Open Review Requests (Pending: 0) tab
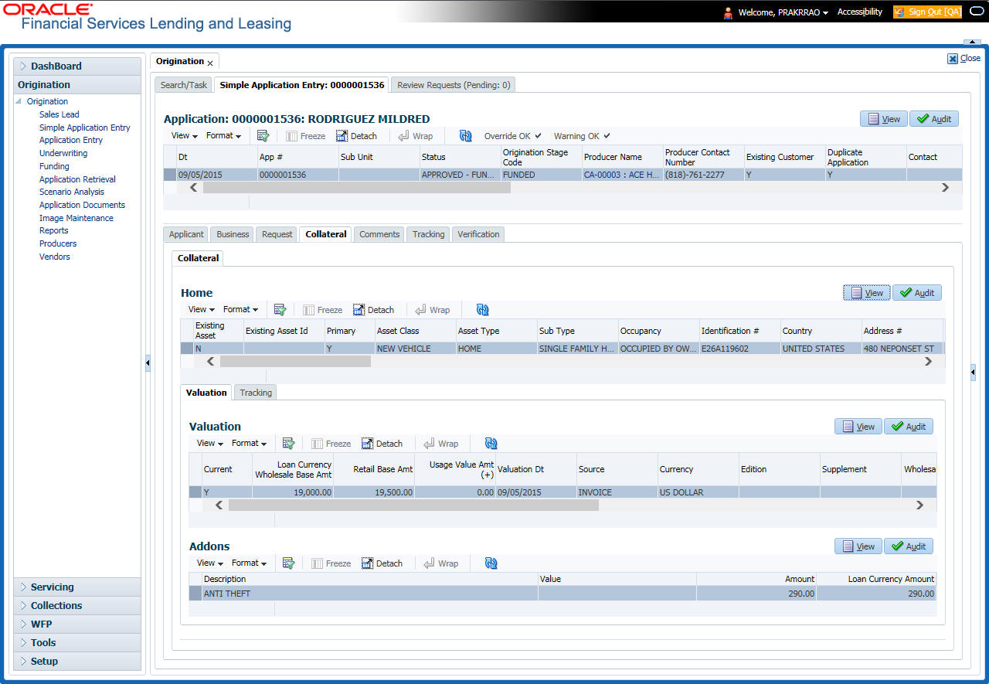This screenshot has width=989, height=684. 454,85
